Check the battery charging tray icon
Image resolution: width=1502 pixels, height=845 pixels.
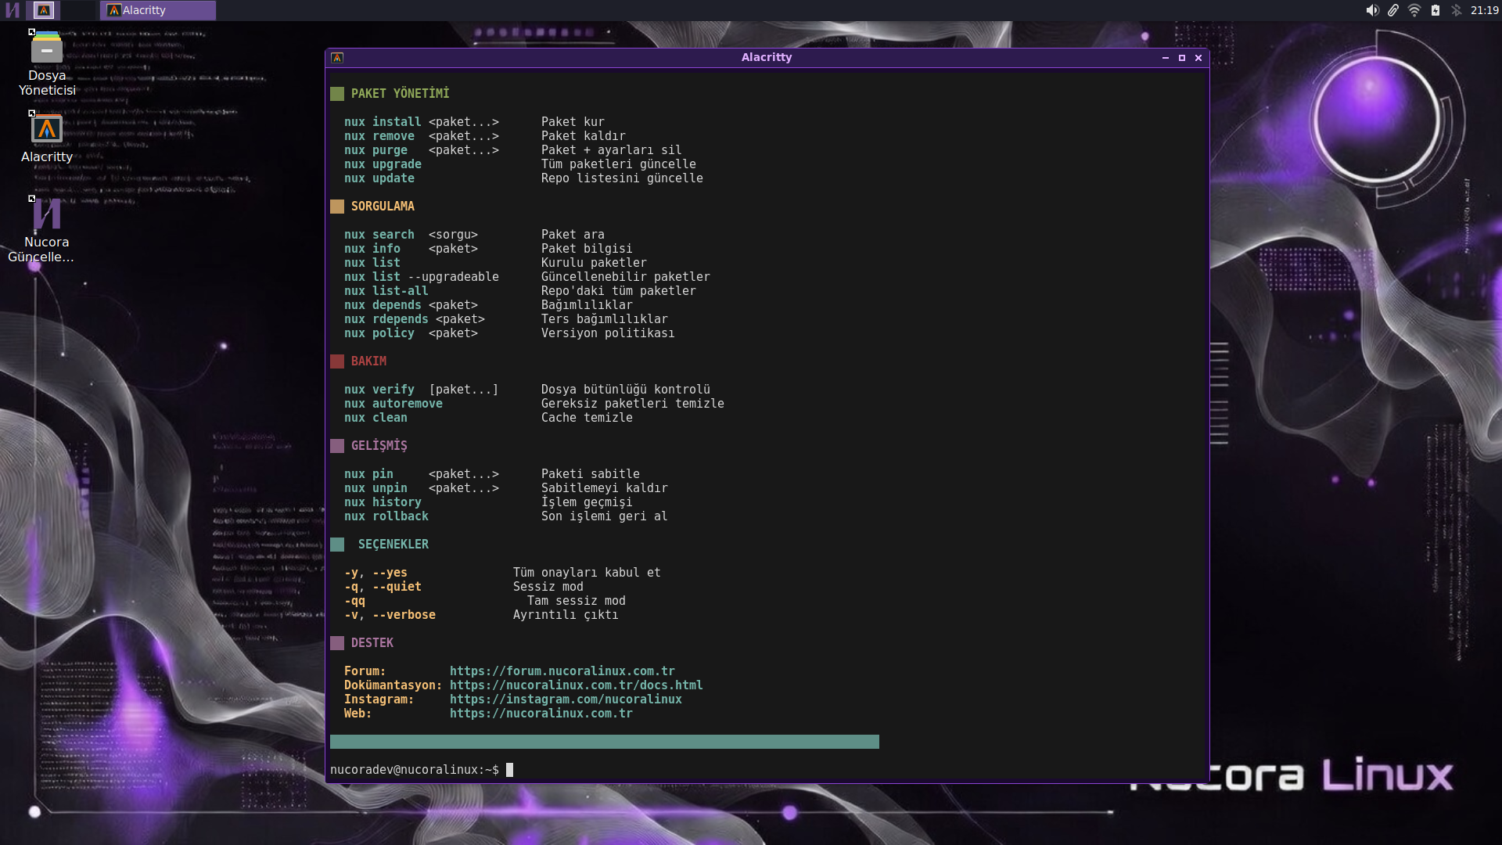click(x=1436, y=10)
